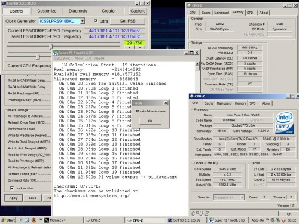Switch to SetFSB Customize tab
299x224 pixels.
tap(47, 11)
